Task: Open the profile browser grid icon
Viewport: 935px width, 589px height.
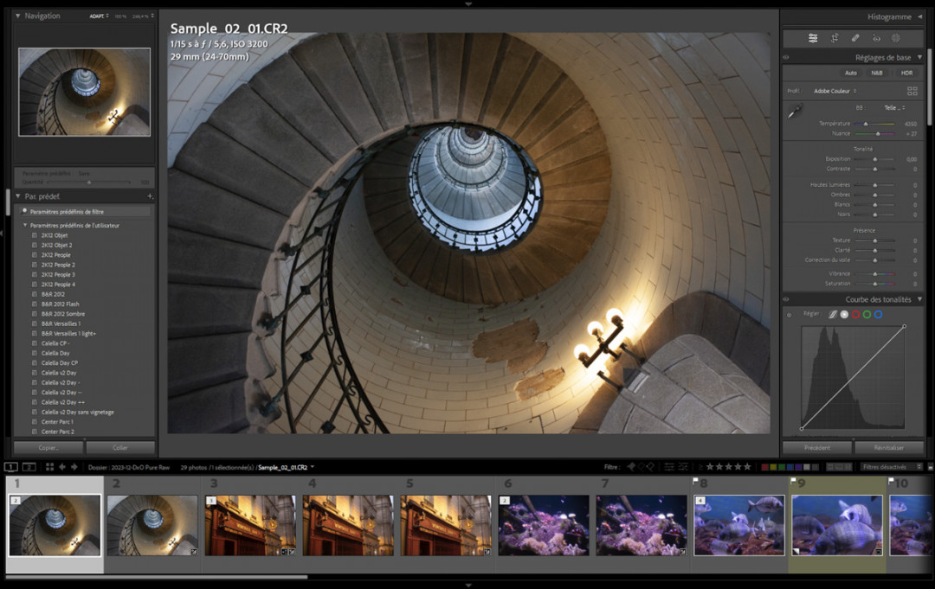Action: click(x=912, y=91)
